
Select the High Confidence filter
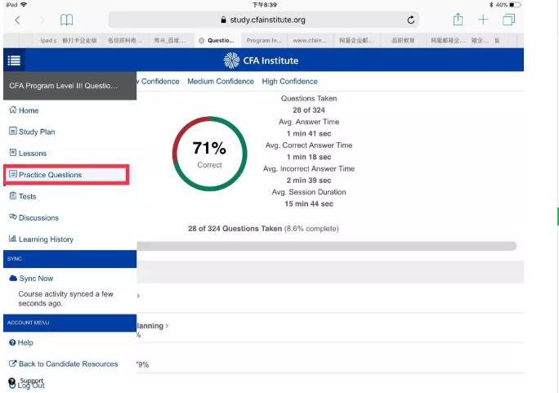[289, 81]
